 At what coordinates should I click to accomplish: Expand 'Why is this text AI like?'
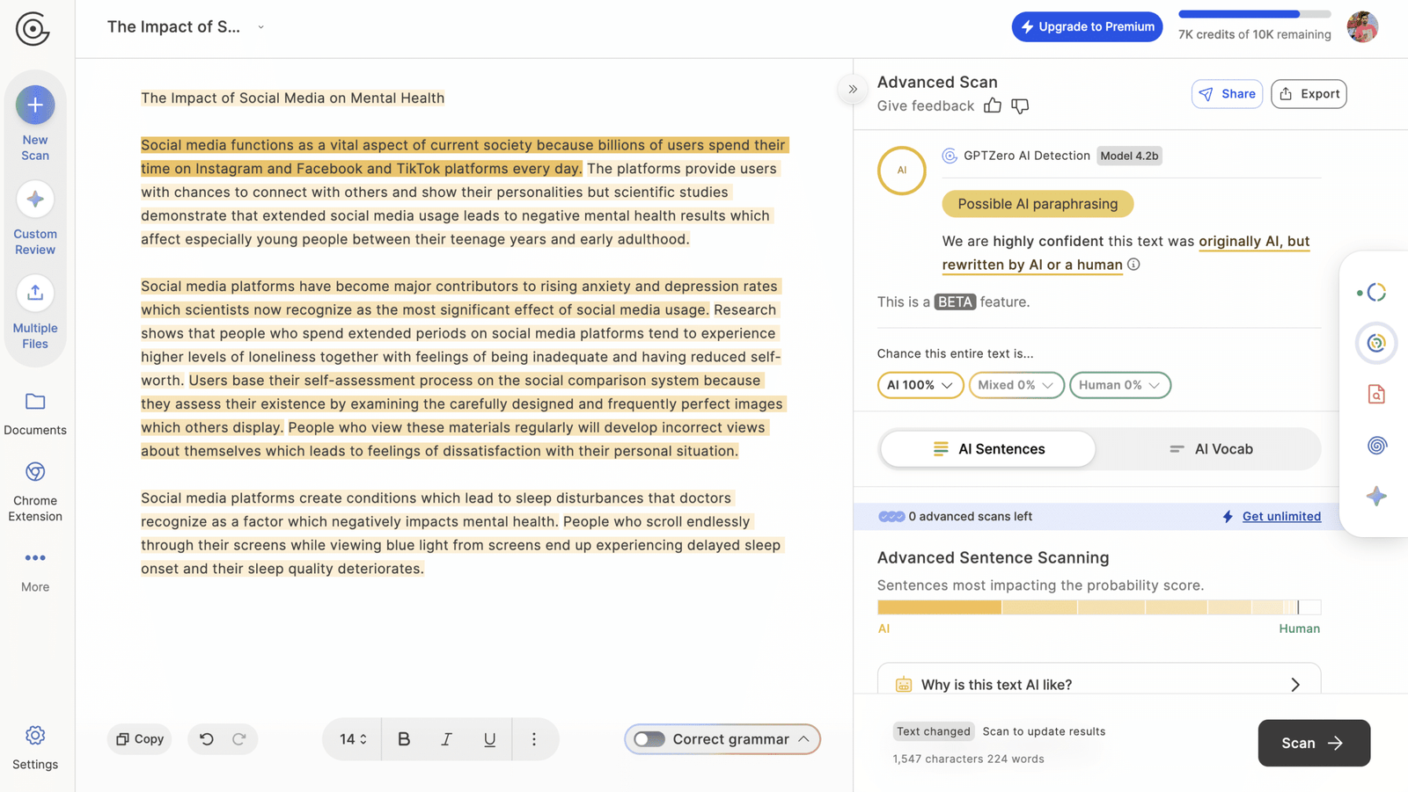(1098, 684)
